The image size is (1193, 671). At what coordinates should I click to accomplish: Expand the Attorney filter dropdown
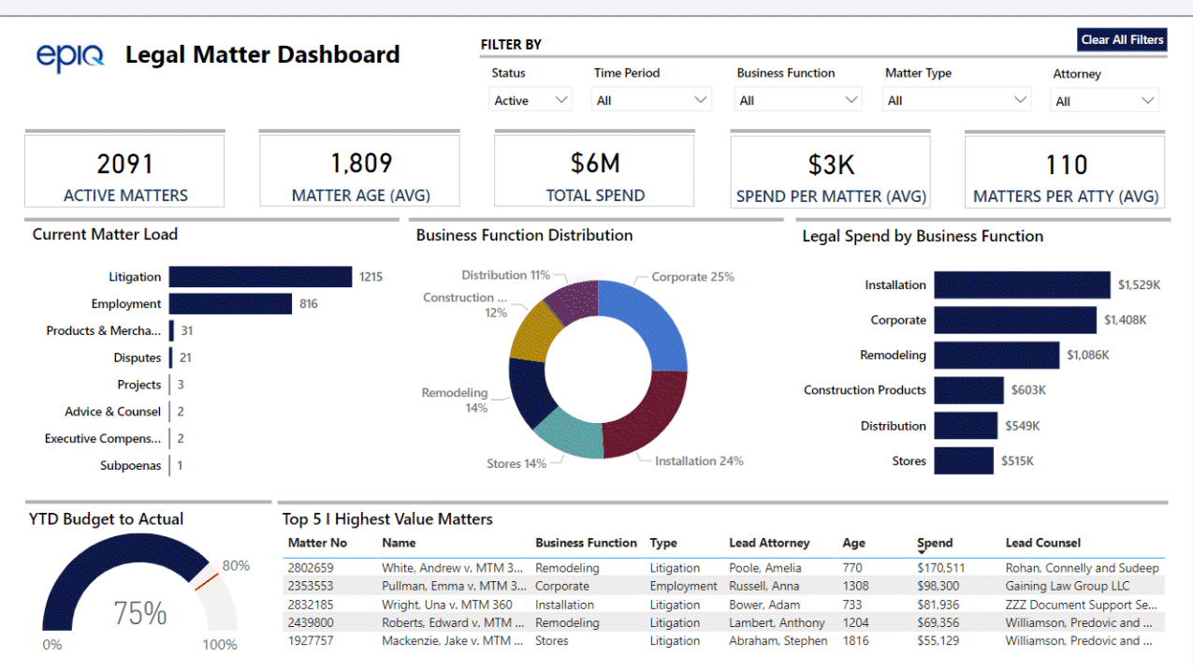pyautogui.click(x=1105, y=101)
